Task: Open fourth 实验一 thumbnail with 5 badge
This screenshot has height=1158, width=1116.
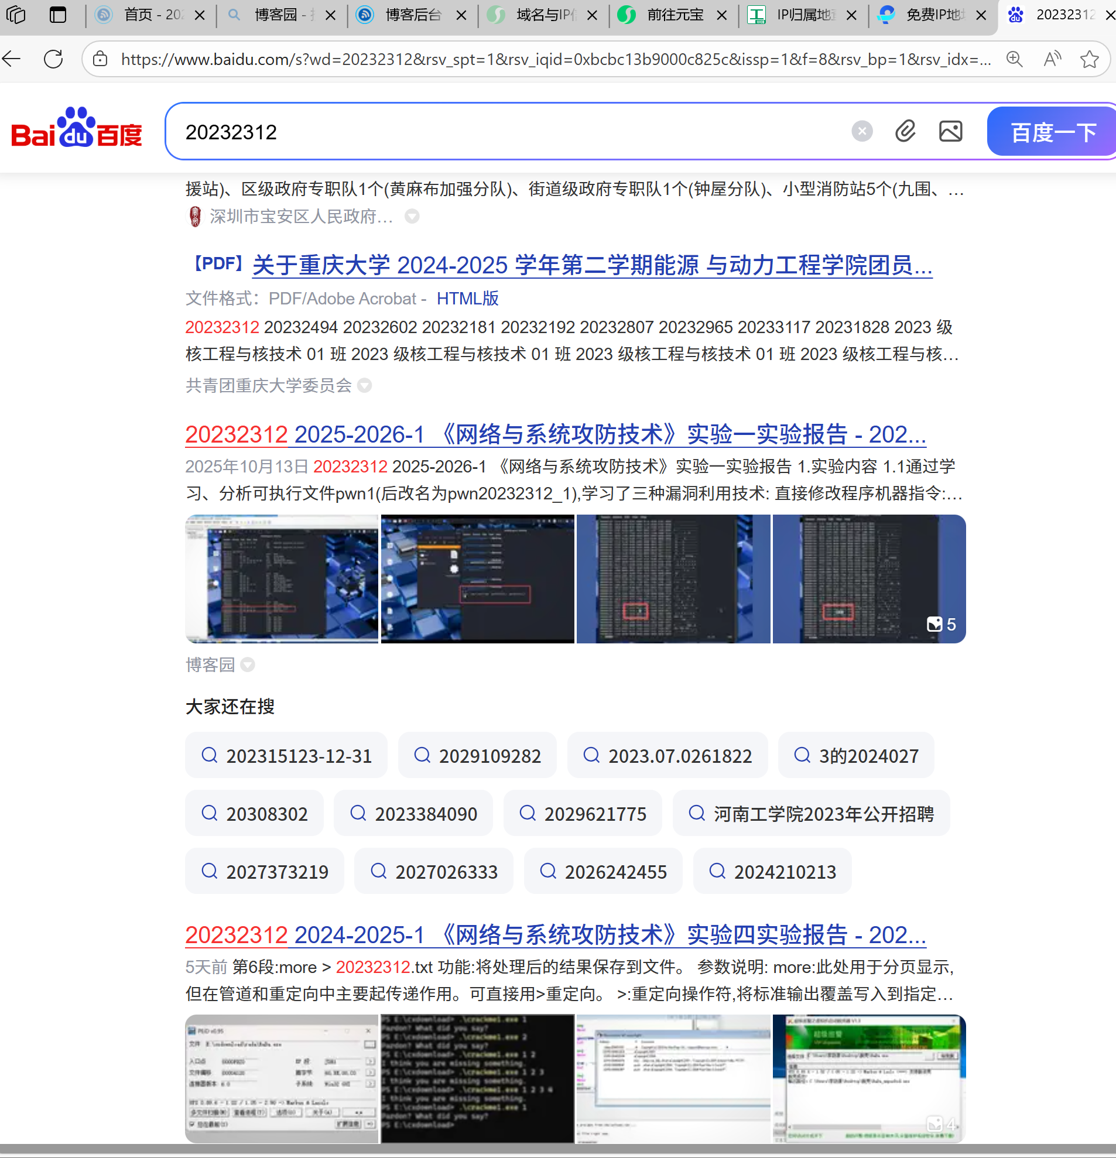Action: pyautogui.click(x=869, y=578)
